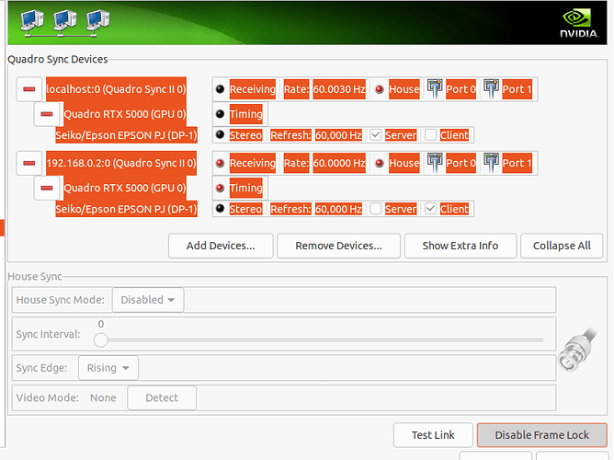Click Test Link button
Screen dimensions: 614x460
coord(433,435)
